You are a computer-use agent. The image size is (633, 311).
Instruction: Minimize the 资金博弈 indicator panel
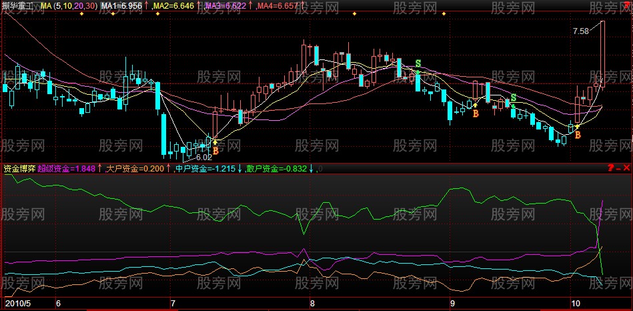click(619, 169)
